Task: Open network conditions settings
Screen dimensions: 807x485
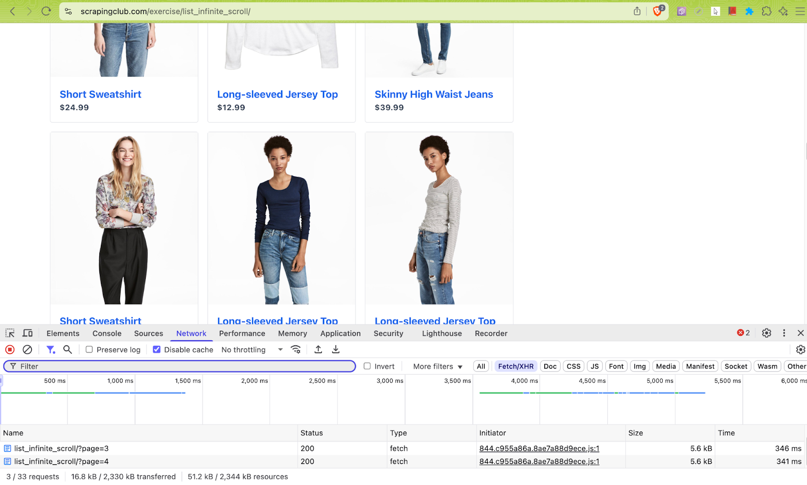Action: 295,349
